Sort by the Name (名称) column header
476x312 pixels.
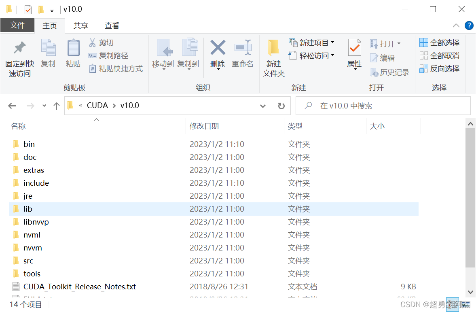tap(97, 126)
